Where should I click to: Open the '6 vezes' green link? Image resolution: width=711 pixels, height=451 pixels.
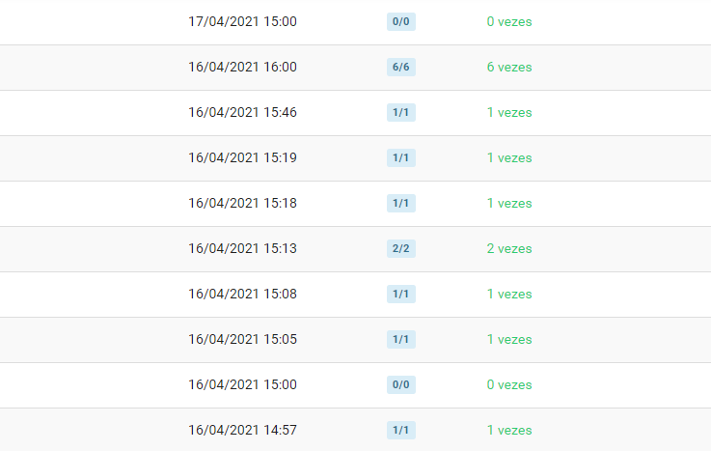click(509, 68)
